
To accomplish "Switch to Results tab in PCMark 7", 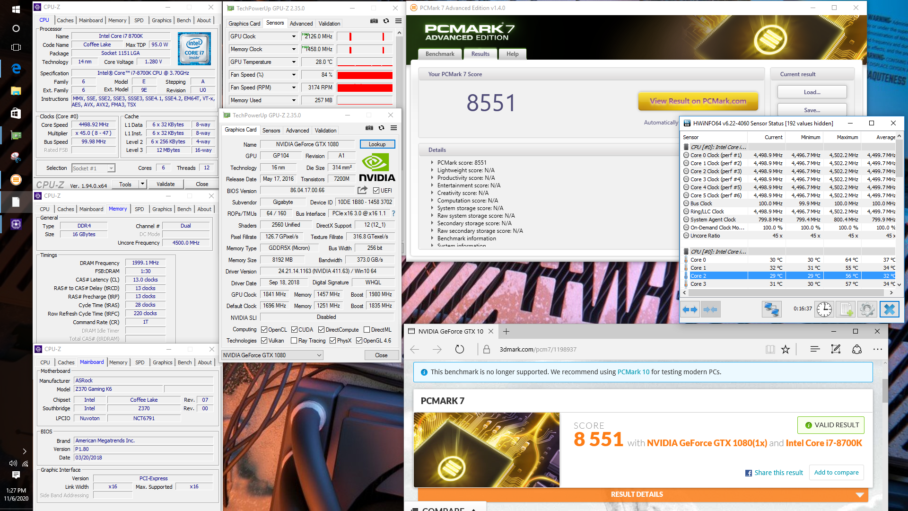I will coord(480,54).
